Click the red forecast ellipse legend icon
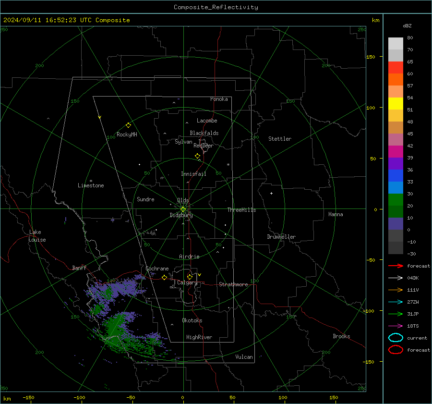432x404 pixels. pyautogui.click(x=396, y=350)
